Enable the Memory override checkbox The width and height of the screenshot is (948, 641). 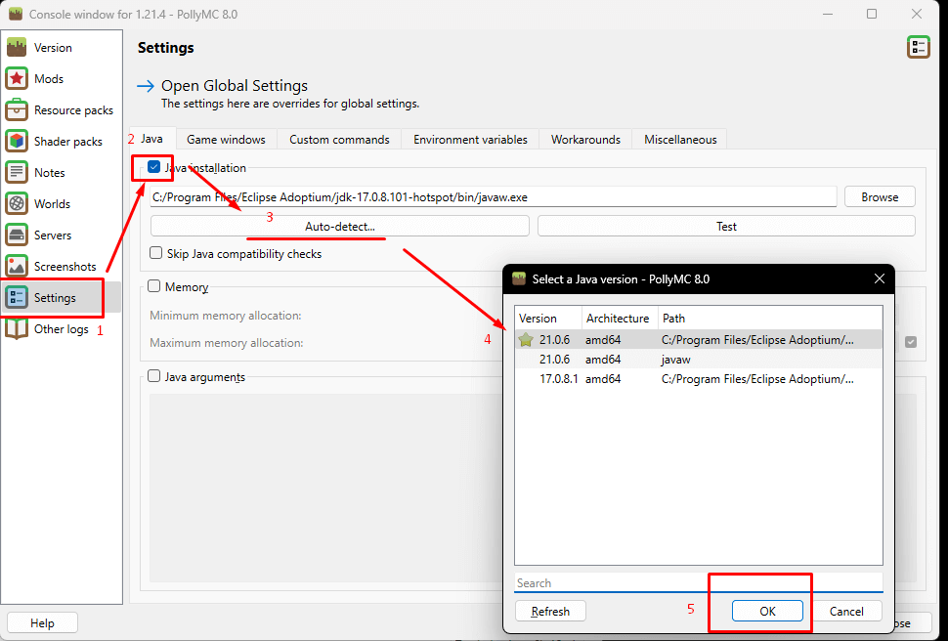click(154, 287)
